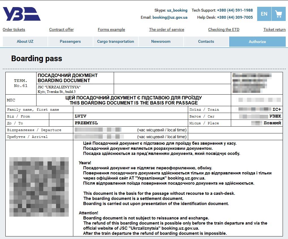The width and height of the screenshot is (288, 239).
Task: Click THIS BOARDING DOCUMENT IS THE BASIS text
Action: coord(134,103)
